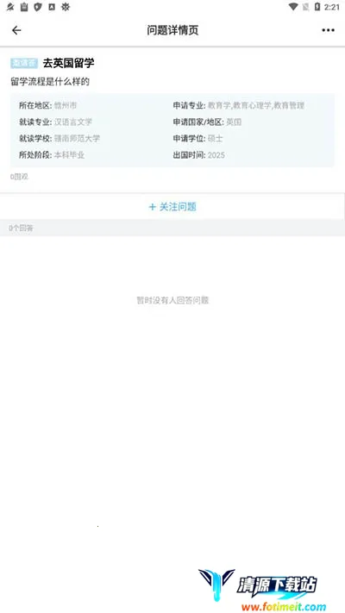The image size is (345, 613).
Task: Tap the blue tag badge before title
Action: 24,63
